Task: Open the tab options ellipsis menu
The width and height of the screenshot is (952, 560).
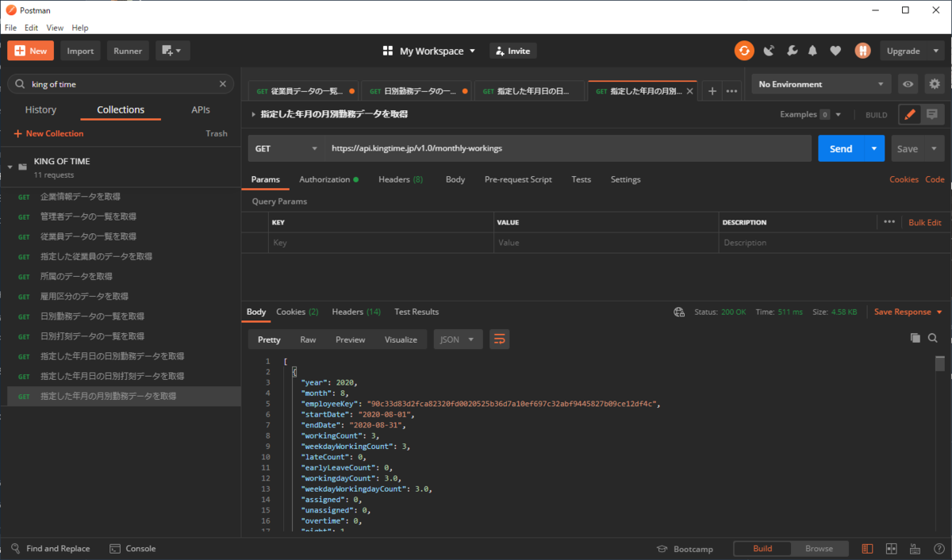Action: [731, 91]
